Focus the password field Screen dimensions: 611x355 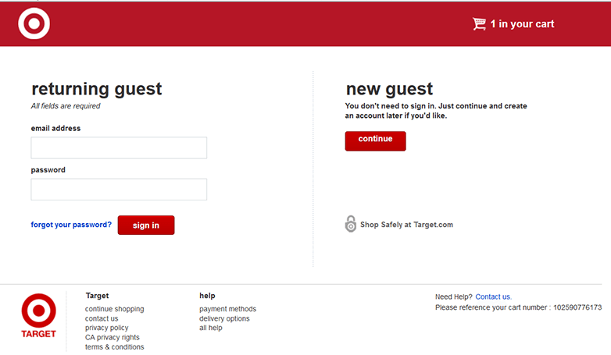[119, 189]
